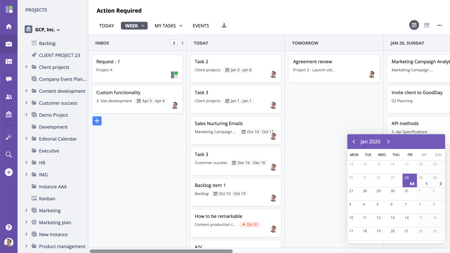Switch to the TODAY tab
This screenshot has height=253, width=450.
pos(107,26)
